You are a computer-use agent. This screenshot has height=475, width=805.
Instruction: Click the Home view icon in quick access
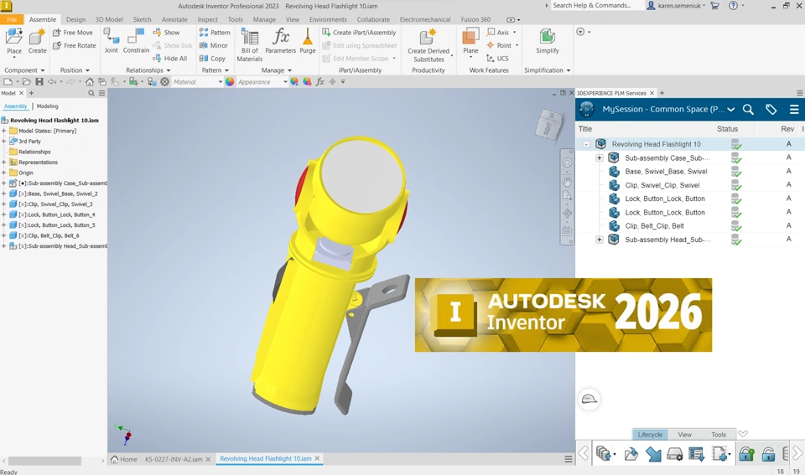tap(90, 81)
